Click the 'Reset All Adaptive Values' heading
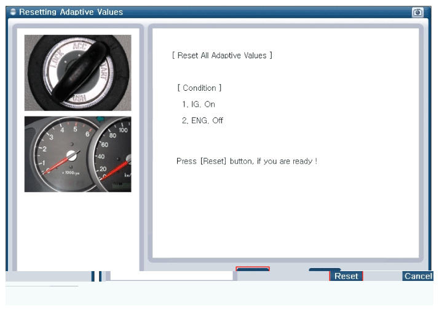This screenshot has width=439, height=311. [x=221, y=55]
